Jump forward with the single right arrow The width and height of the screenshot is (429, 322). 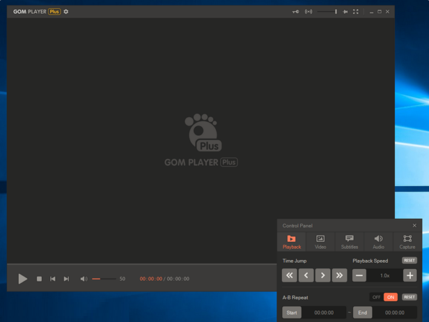tap(322, 275)
